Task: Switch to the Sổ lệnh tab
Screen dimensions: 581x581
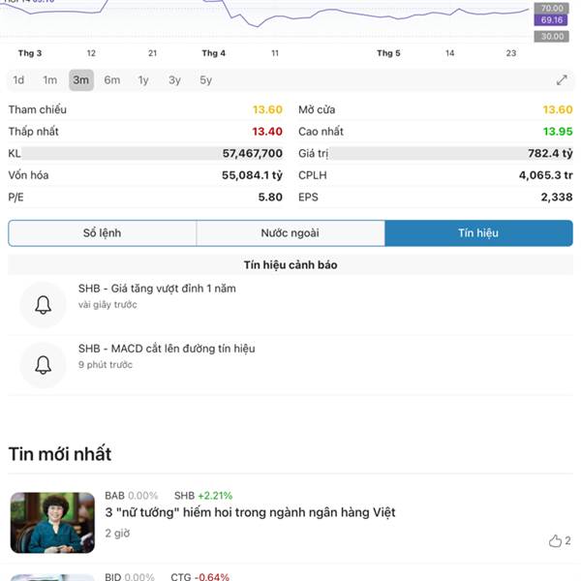Action: [x=103, y=233]
